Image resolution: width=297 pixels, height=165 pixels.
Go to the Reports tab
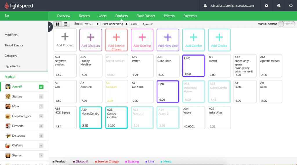pyautogui.click(x=84, y=16)
